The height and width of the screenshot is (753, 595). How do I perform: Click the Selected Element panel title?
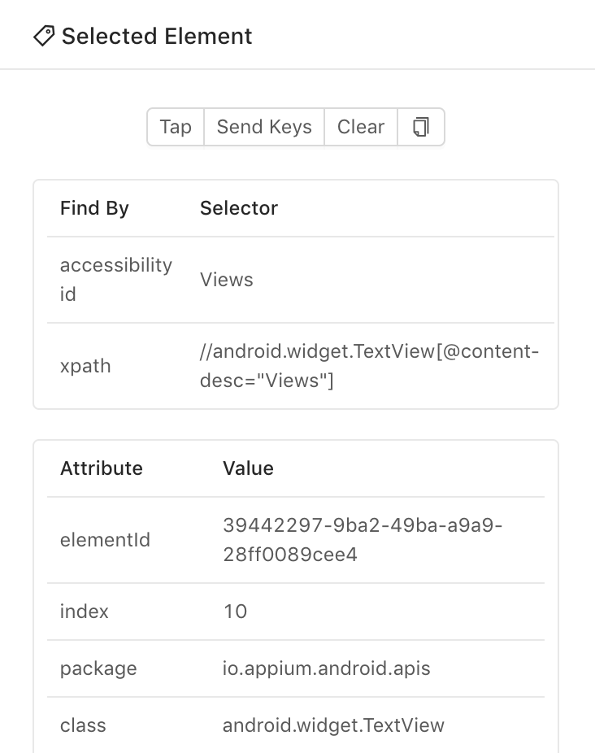pyautogui.click(x=157, y=37)
